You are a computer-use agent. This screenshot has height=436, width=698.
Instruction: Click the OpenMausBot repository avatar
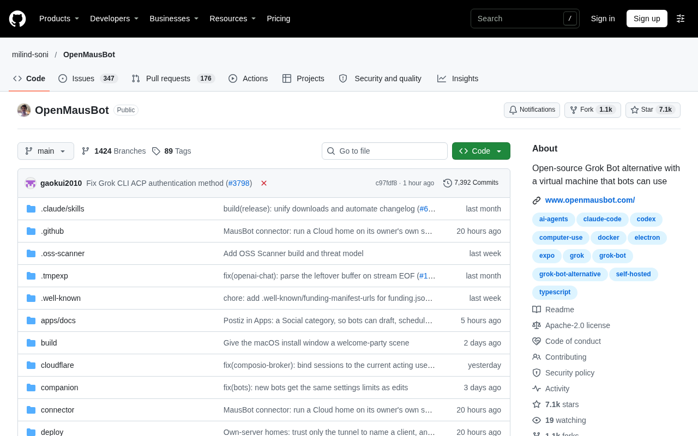tap(24, 110)
